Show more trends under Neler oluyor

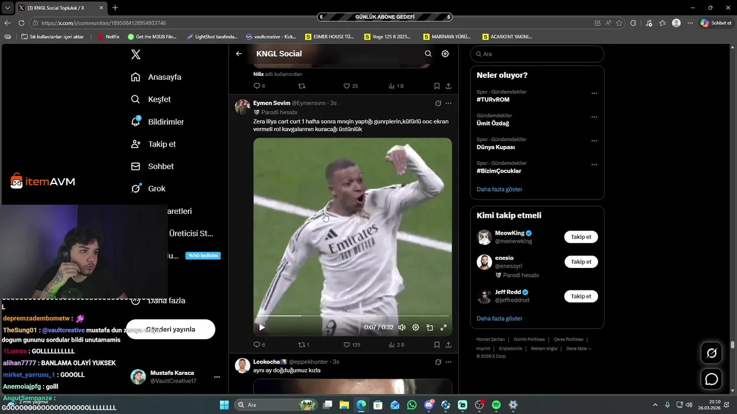(499, 189)
